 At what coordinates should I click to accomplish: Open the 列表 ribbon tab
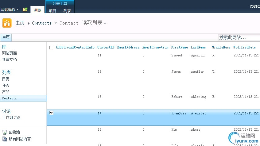click(67, 11)
